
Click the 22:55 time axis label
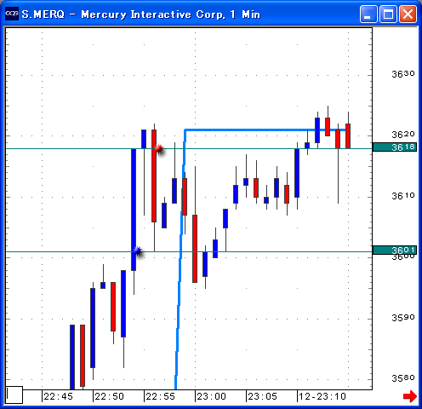pos(161,396)
